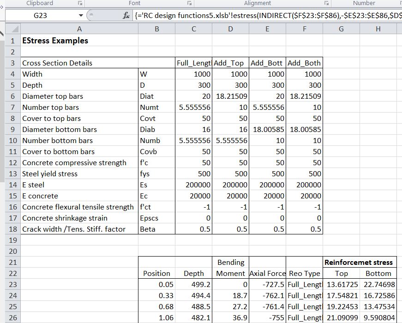Open the Font group dialog launcher

(189, 3)
